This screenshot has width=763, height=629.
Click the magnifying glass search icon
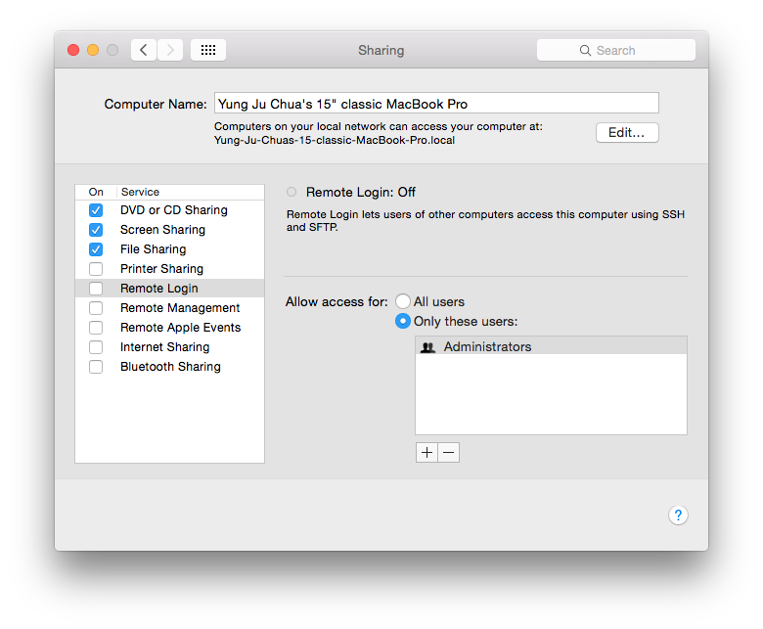pyautogui.click(x=585, y=51)
